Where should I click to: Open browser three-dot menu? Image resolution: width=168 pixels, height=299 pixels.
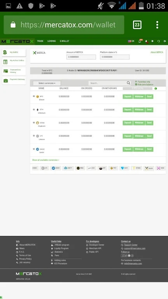(x=157, y=25)
